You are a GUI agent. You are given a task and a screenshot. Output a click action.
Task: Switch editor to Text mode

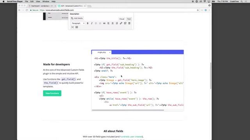click(x=129, y=19)
